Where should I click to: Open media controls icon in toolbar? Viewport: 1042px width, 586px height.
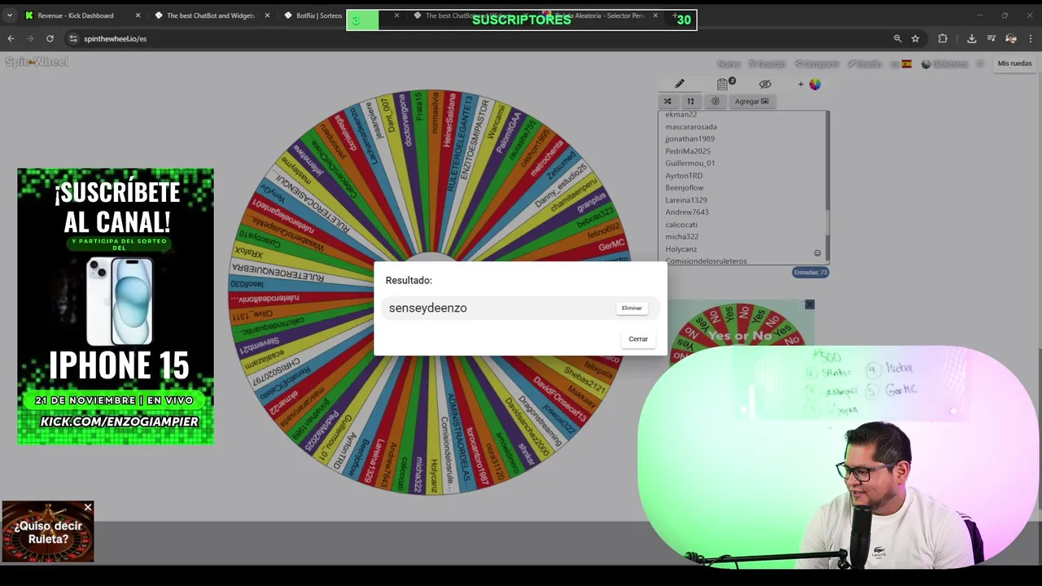991,38
